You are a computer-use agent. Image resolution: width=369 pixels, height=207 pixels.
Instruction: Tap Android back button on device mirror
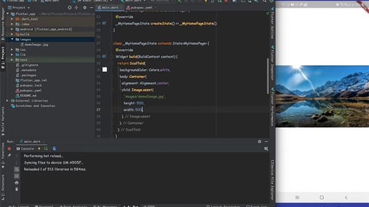(x=346, y=197)
